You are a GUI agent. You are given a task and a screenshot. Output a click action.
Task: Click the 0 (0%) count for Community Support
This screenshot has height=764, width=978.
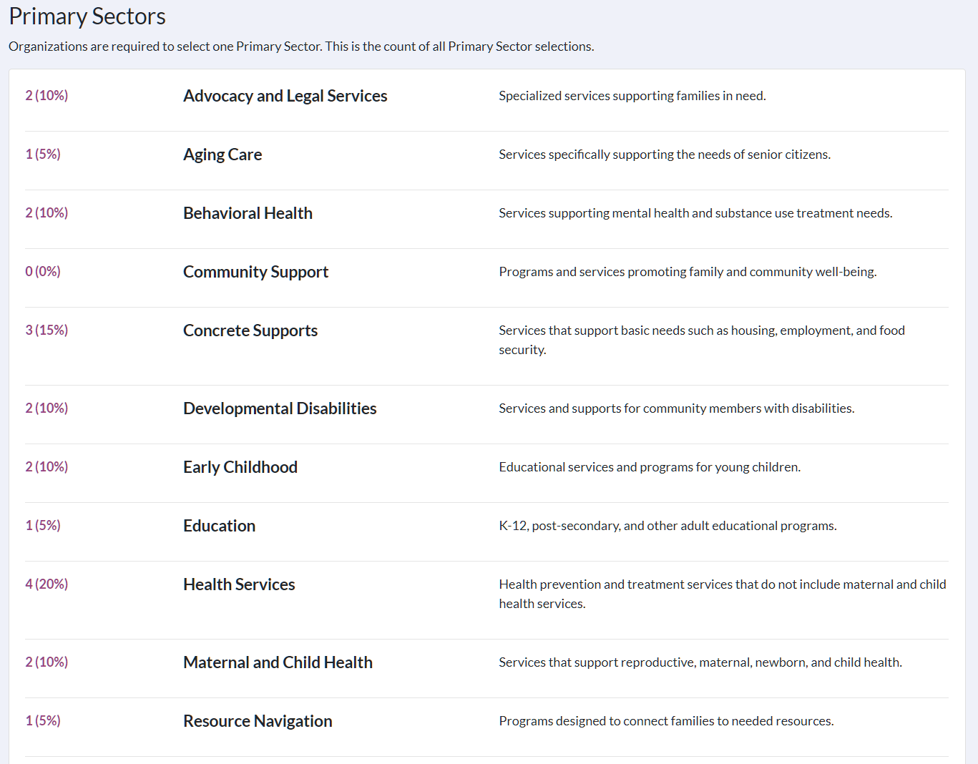coord(43,271)
